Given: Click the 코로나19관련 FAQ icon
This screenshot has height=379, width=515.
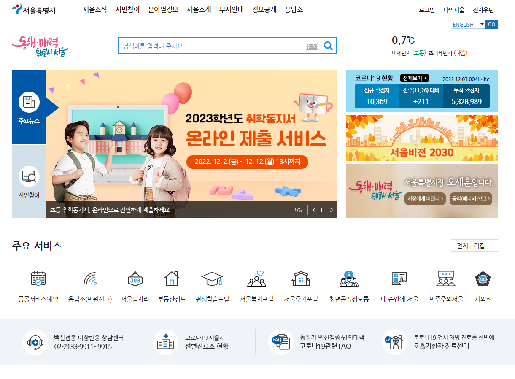Looking at the screenshot, I should (x=281, y=342).
